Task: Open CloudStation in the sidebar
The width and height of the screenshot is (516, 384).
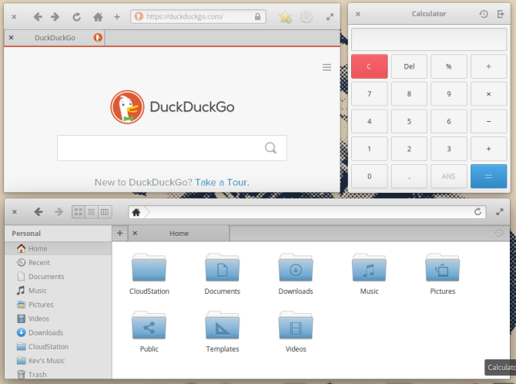Action: tap(59, 347)
